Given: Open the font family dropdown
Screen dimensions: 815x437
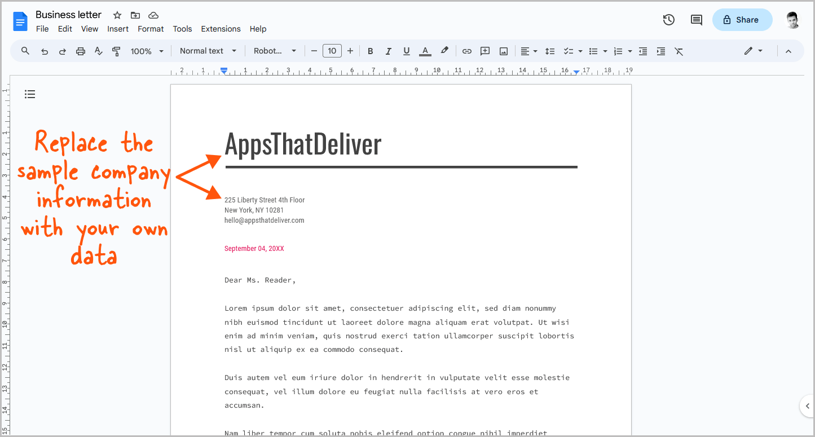Looking at the screenshot, I should [275, 50].
